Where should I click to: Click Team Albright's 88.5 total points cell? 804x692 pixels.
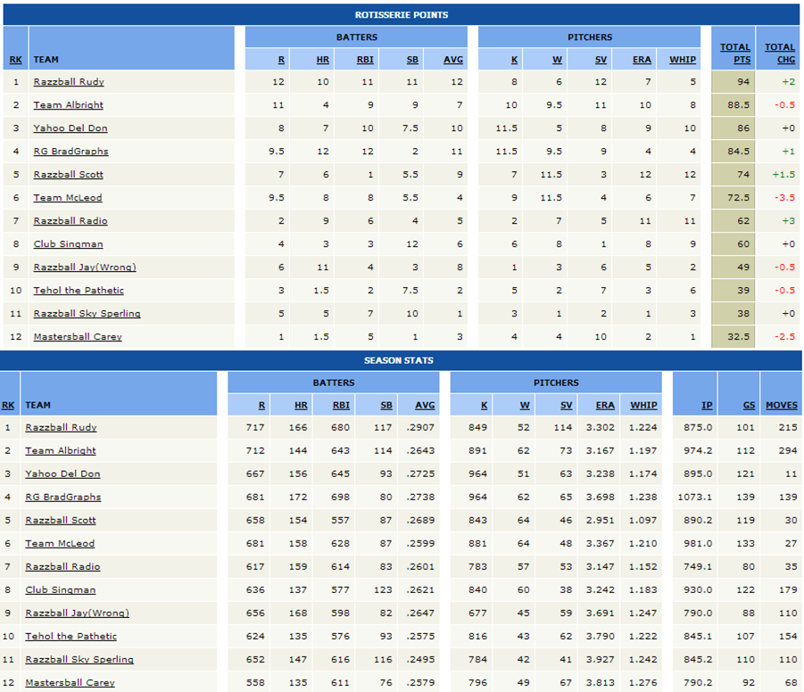[x=734, y=105]
